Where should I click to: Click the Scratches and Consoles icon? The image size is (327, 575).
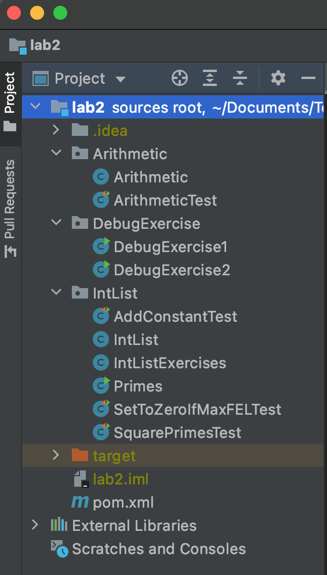point(59,549)
